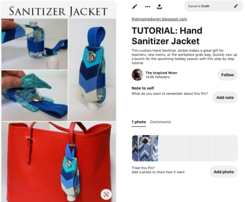Open The Inspired Wren profile avatar
Image resolution: width=245 pixels, height=202 pixels.
(x=137, y=75)
